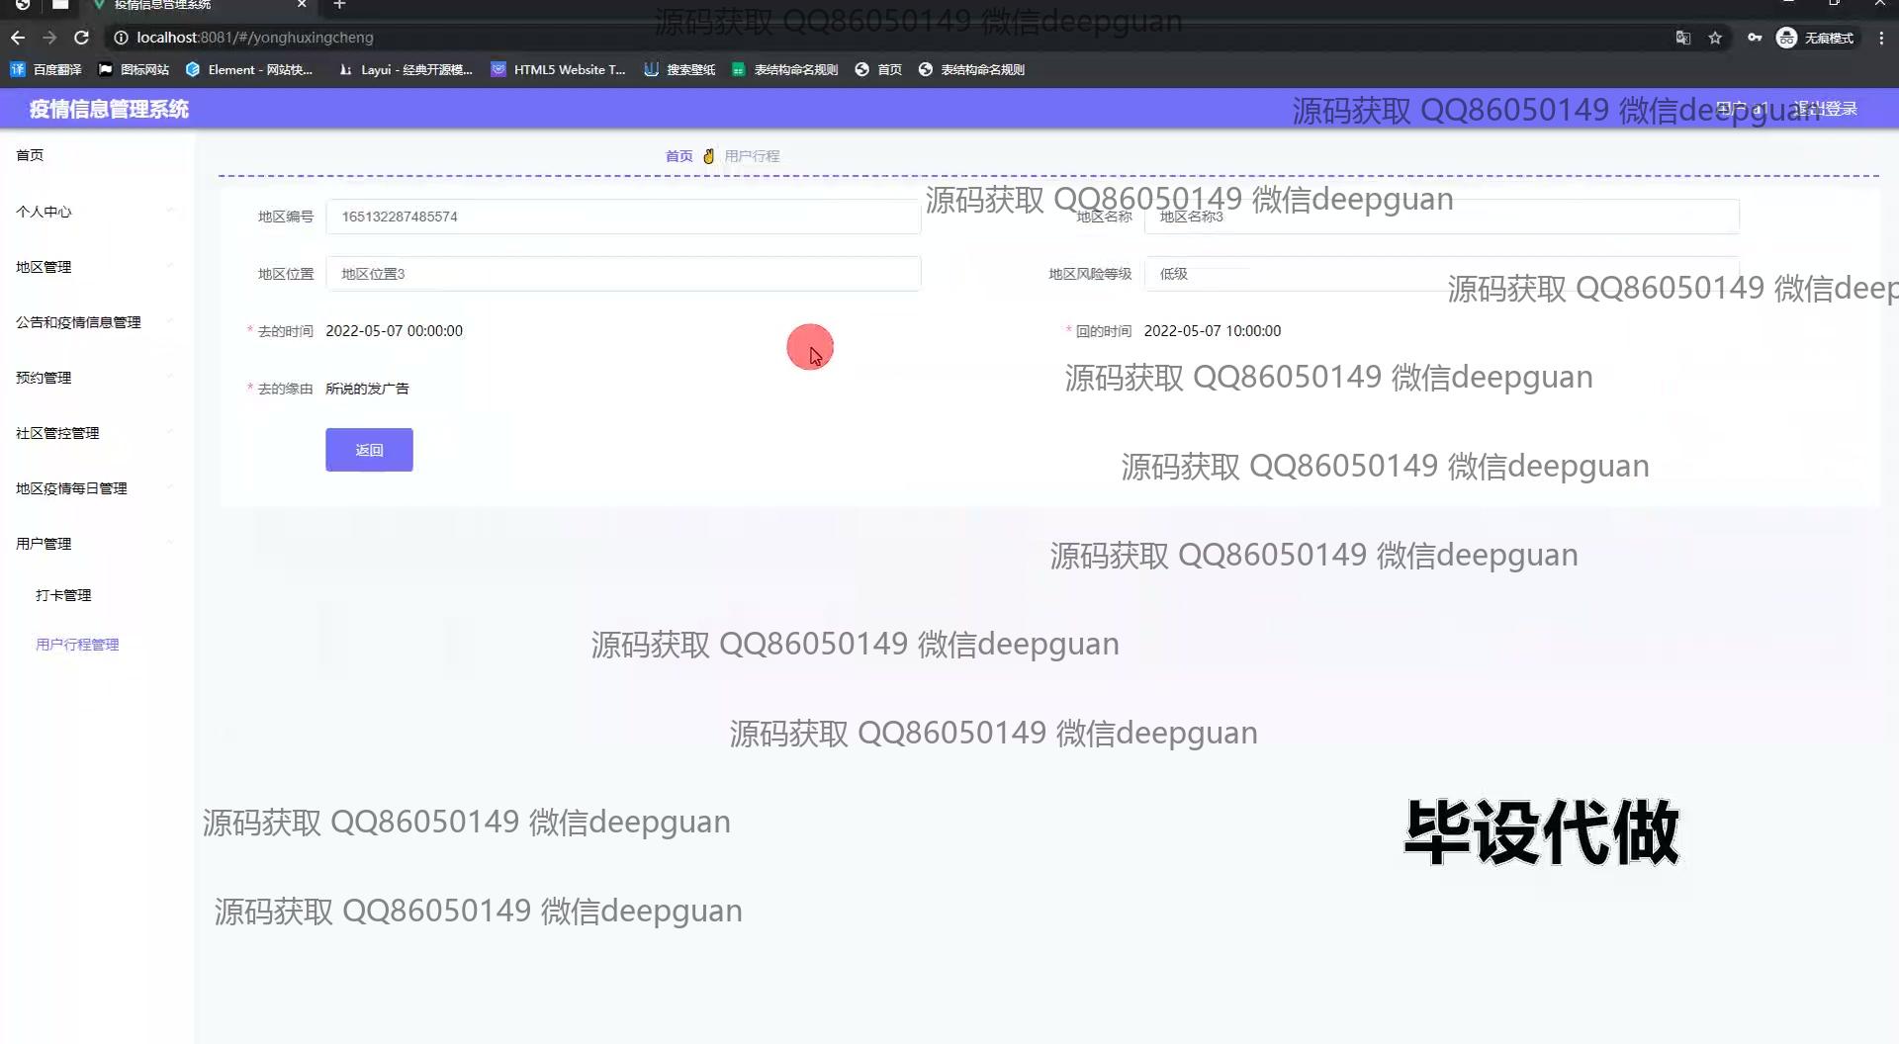The height and width of the screenshot is (1044, 1899).
Task: Open the 百度翻译 bookmark
Action: click(x=45, y=69)
